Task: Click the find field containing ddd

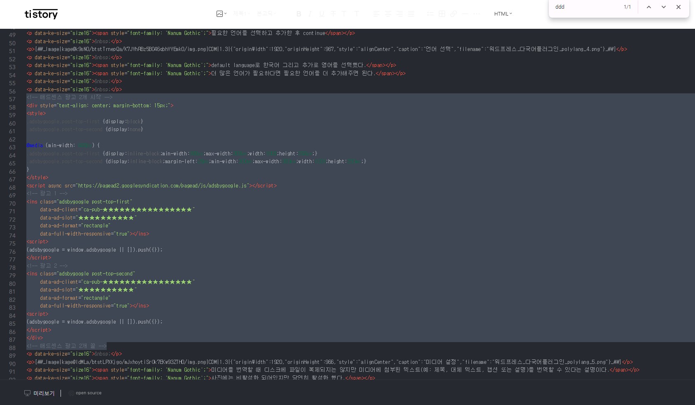Action: [586, 7]
